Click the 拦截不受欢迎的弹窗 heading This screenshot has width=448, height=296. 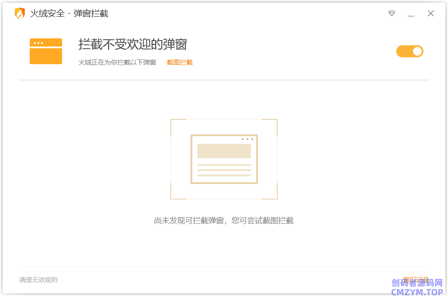(x=132, y=44)
